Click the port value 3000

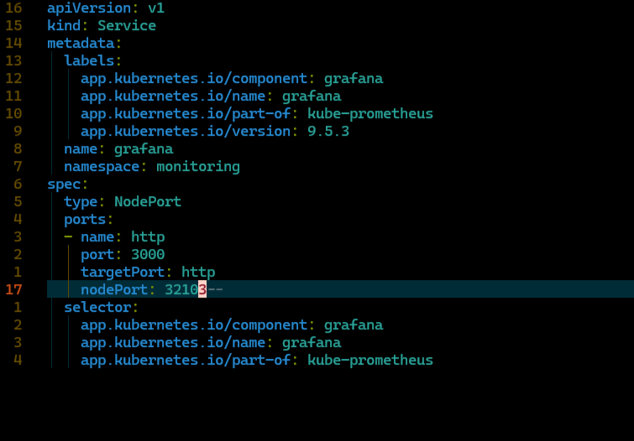point(148,254)
